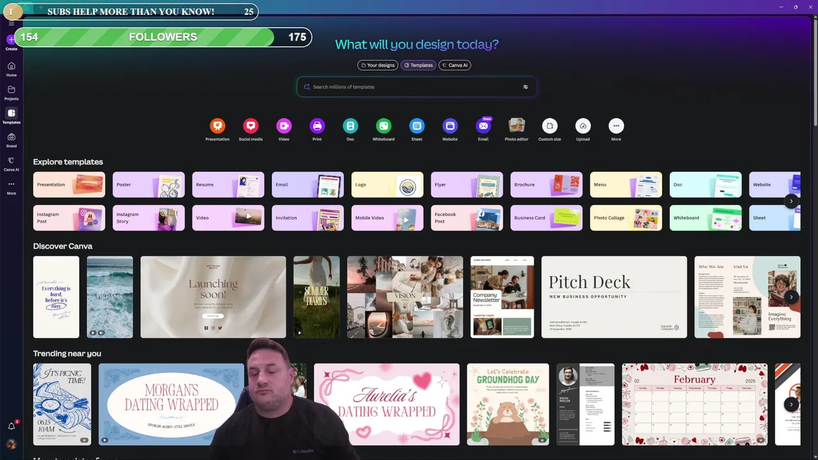The width and height of the screenshot is (818, 460).
Task: Select the Presentation template category
Action: click(69, 185)
